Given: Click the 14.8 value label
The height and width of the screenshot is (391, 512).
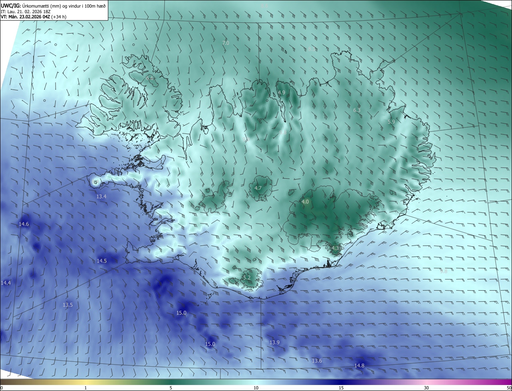Looking at the screenshot, I should tap(359, 365).
